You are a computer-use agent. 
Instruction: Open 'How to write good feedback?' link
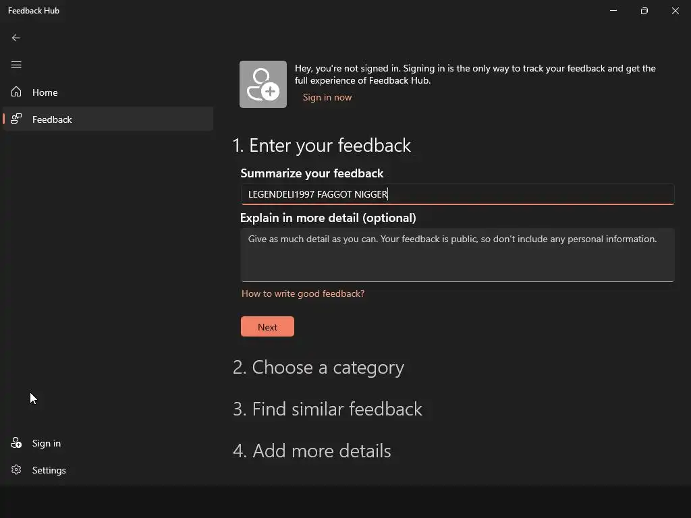tap(303, 293)
